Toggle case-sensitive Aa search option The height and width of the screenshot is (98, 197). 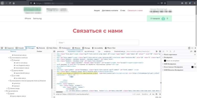pos(153,94)
